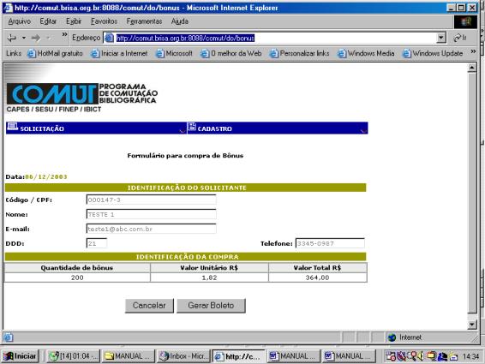Image resolution: width=485 pixels, height=364 pixels.
Task: Click the Solicitação menu computer icon
Action: pos(12,127)
